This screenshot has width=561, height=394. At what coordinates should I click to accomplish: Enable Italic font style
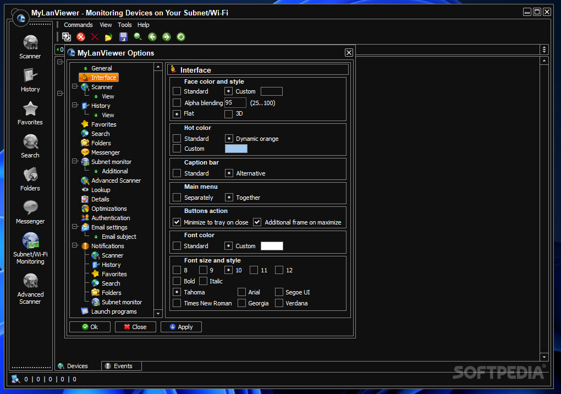click(203, 281)
